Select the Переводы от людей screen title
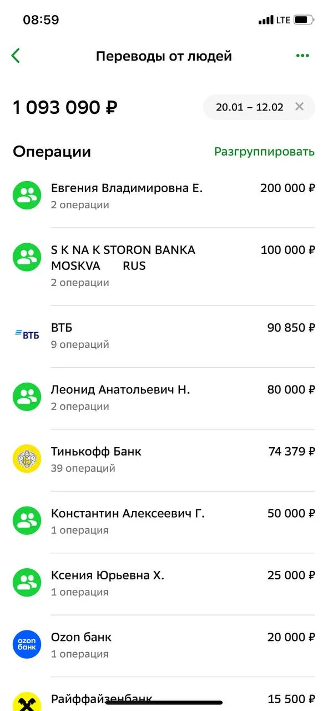This screenshot has width=328, height=711. point(164,56)
